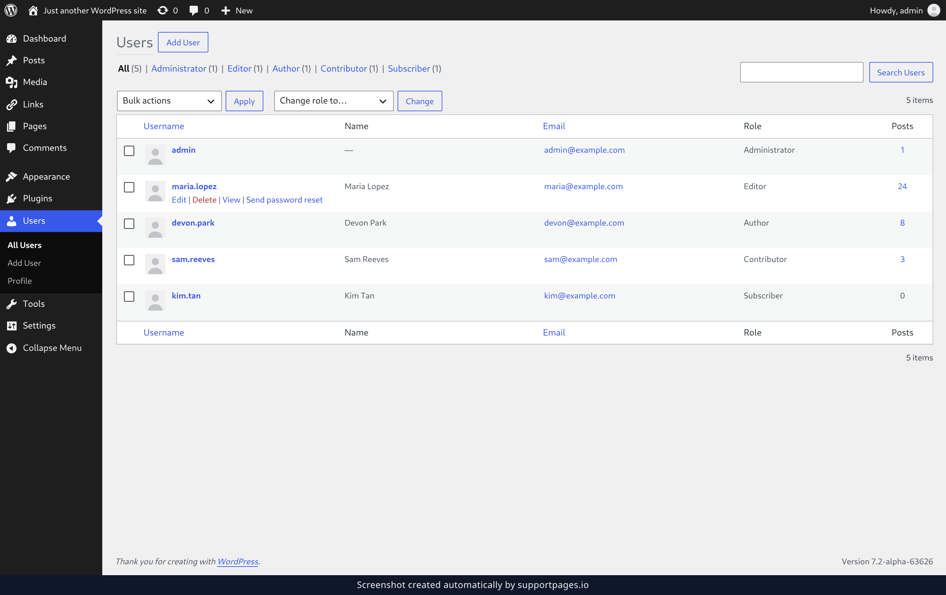The height and width of the screenshot is (595, 946).
Task: Open the Add User submenu item
Action: click(24, 263)
